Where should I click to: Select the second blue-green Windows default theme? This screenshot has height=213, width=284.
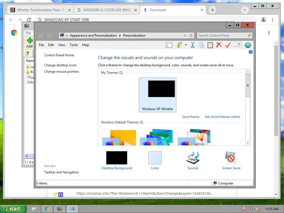(x=157, y=137)
